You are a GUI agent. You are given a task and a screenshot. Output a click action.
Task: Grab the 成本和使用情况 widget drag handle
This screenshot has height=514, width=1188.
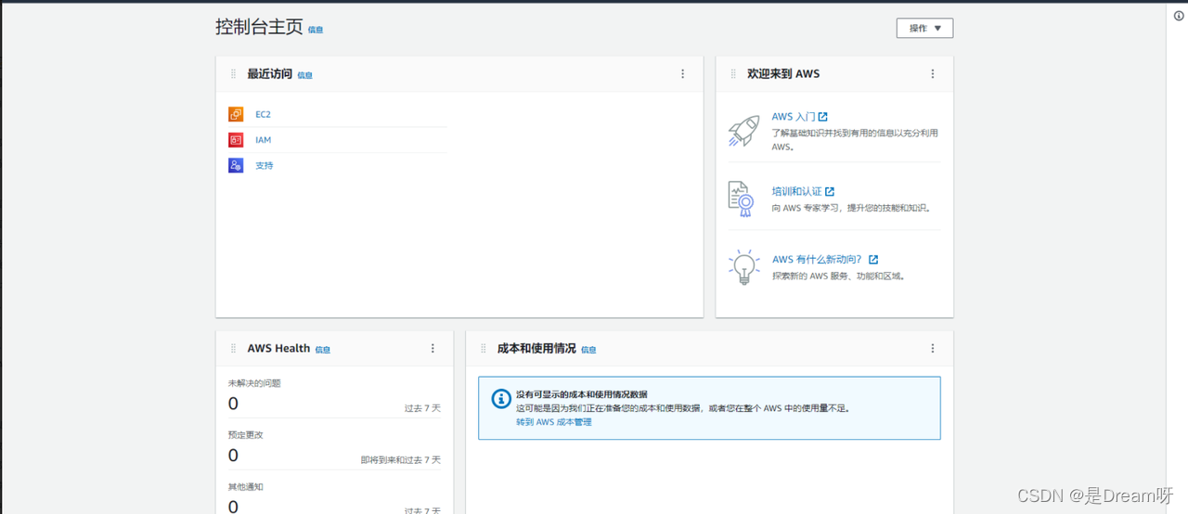coord(484,349)
